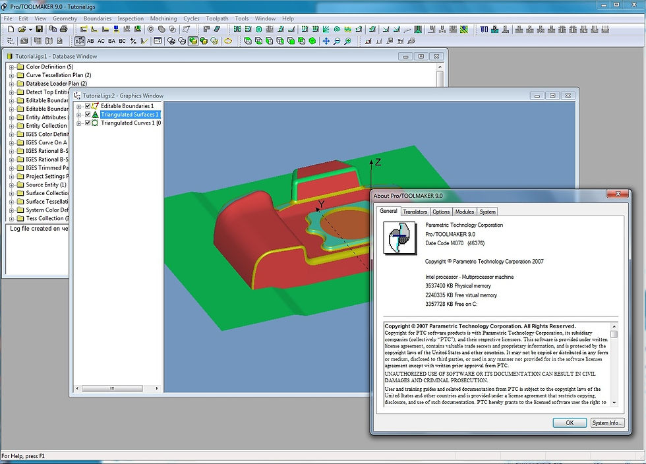Click the green circle machining icon

pyautogui.click(x=258, y=29)
